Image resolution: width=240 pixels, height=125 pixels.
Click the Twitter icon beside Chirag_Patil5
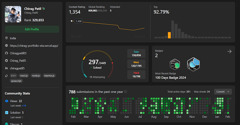point(6,61)
